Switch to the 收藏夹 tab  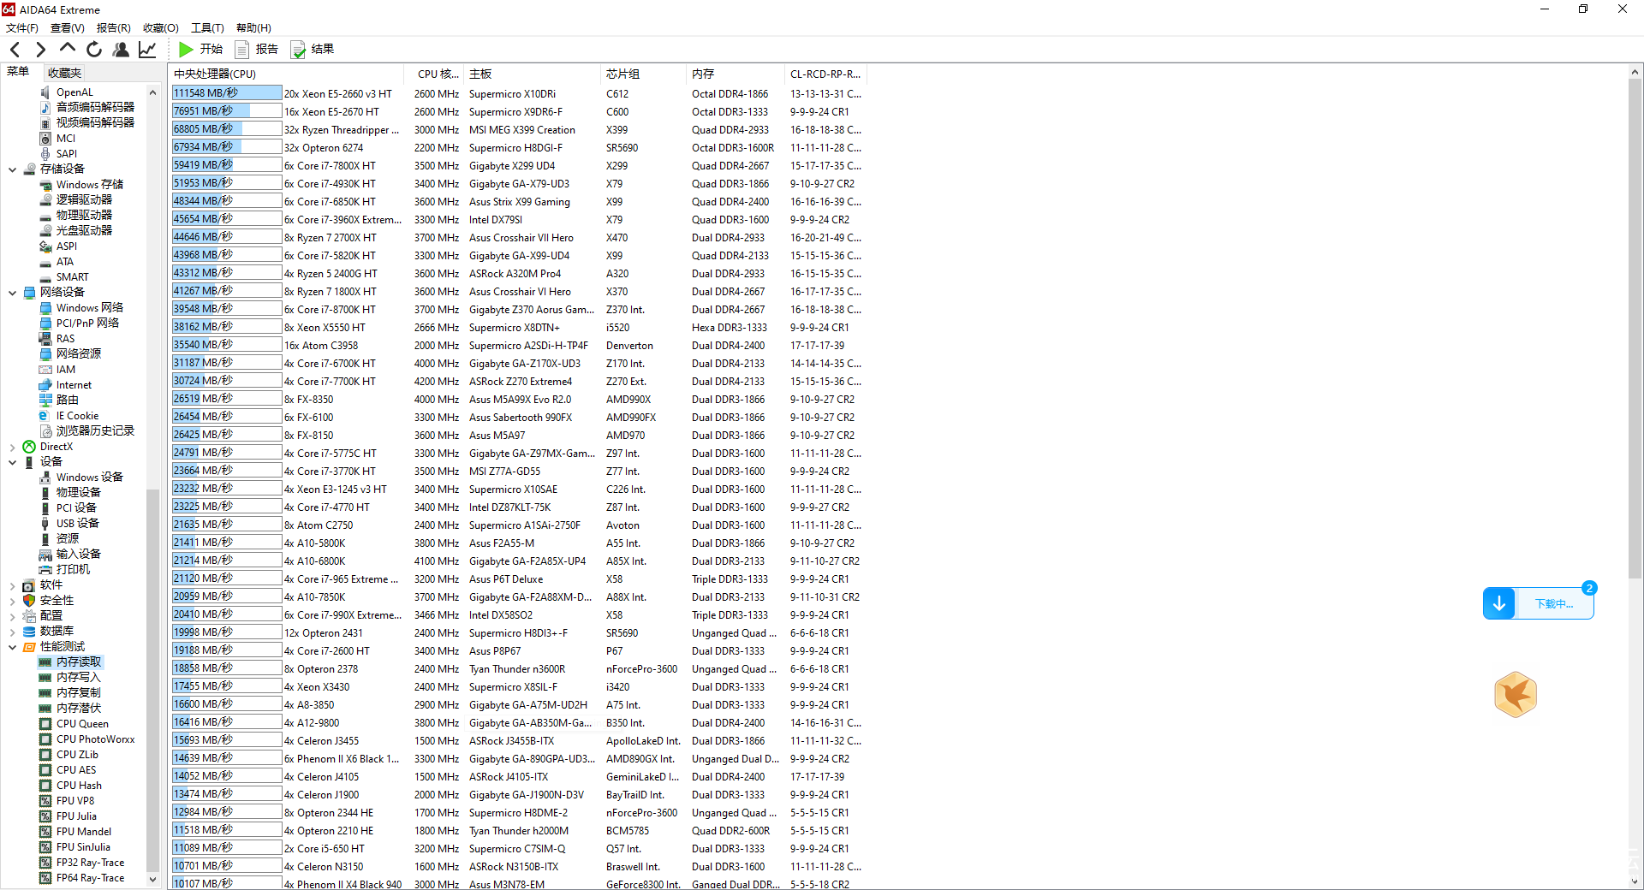[x=64, y=73]
